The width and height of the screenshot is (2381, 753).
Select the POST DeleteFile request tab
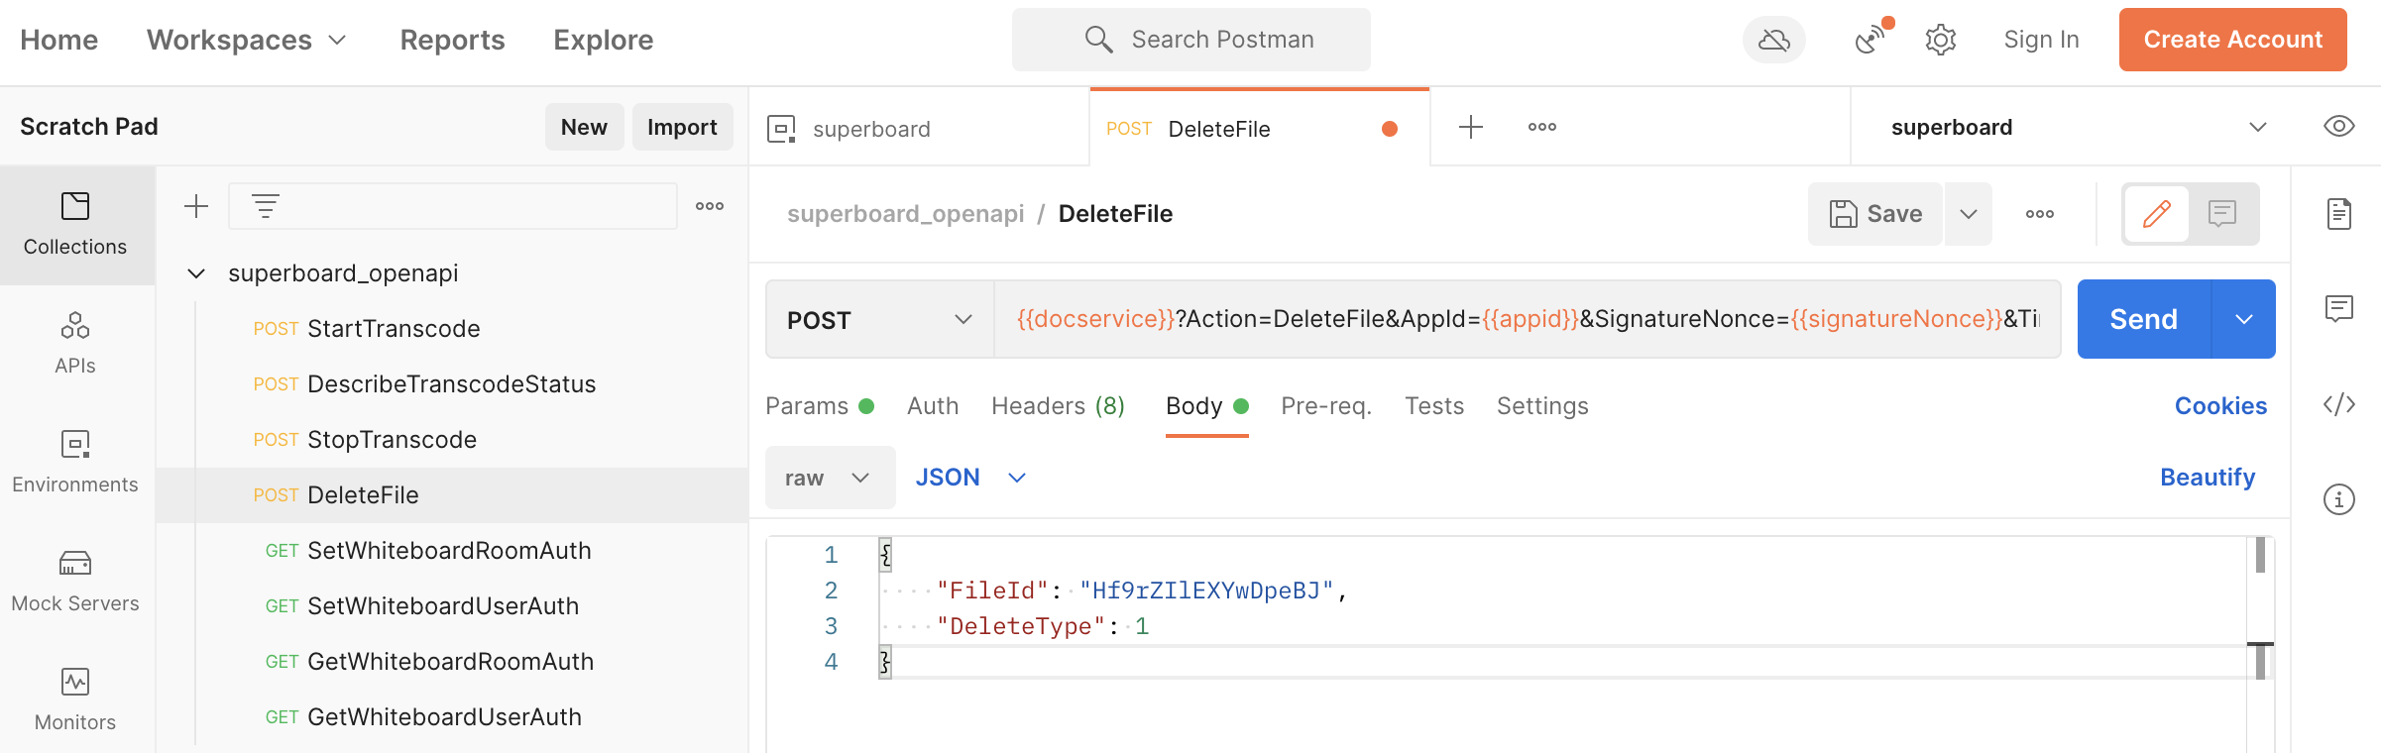[1259, 128]
